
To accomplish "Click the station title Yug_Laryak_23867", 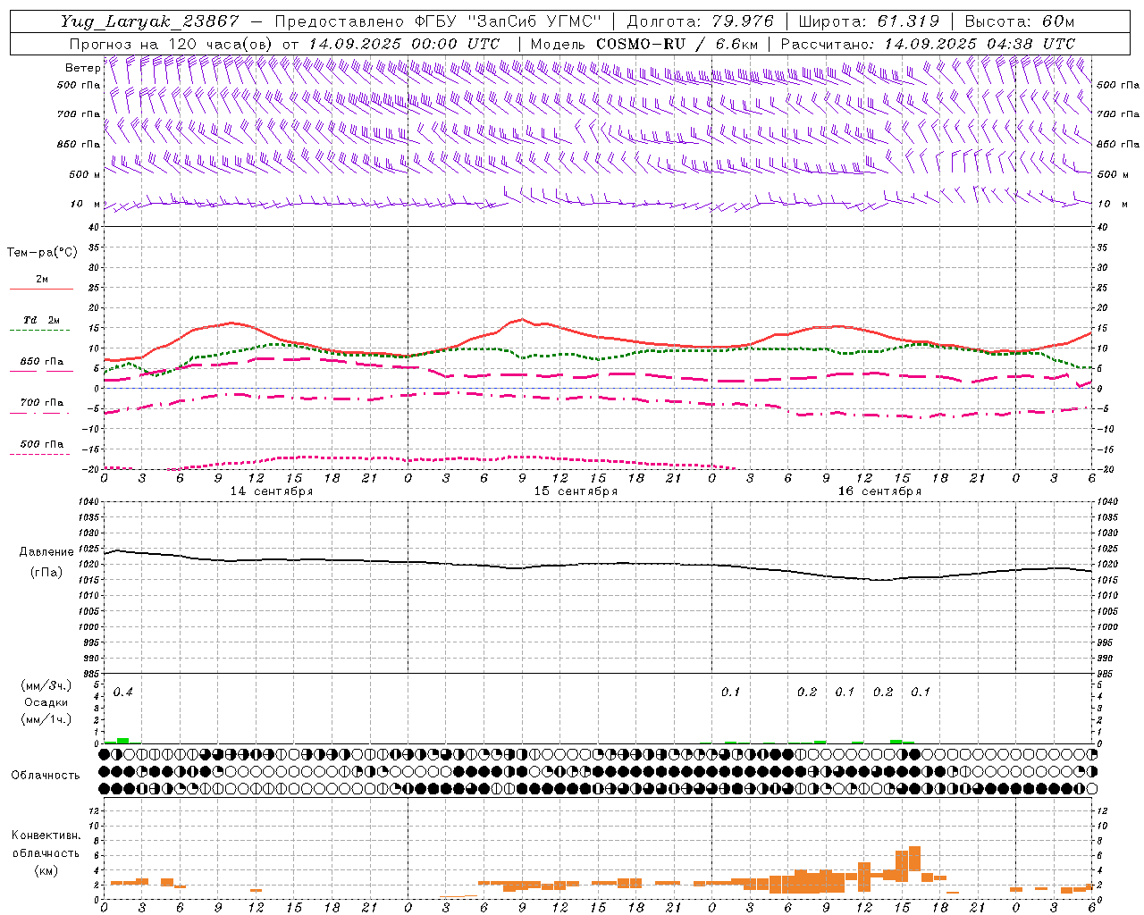I will click(x=150, y=21).
